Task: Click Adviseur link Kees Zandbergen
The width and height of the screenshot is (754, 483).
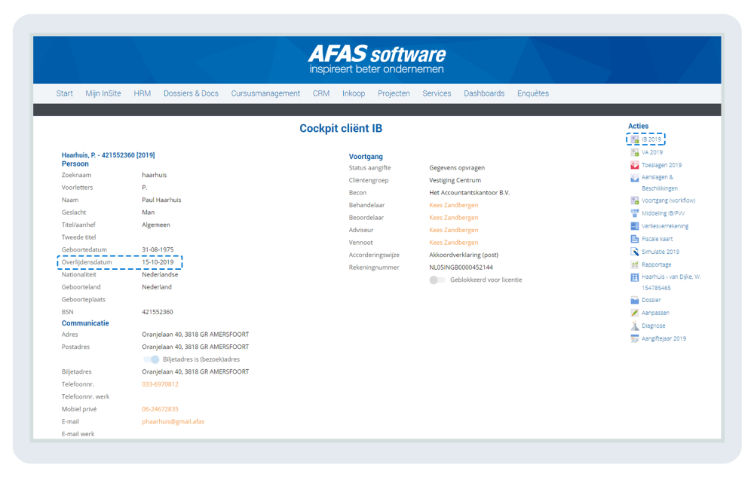Action: (453, 231)
